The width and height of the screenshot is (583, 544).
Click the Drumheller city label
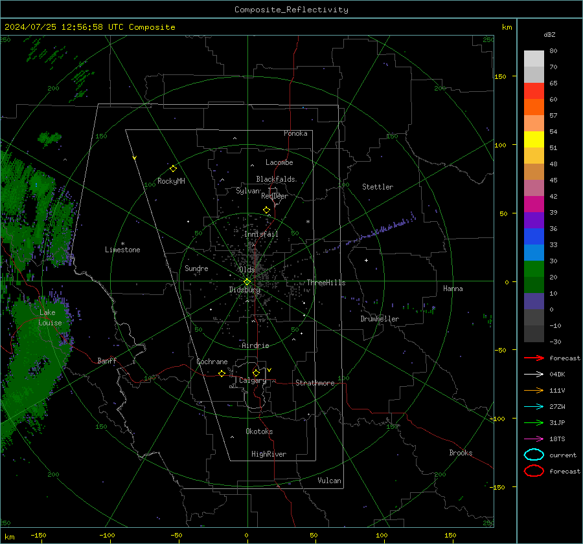[380, 319]
